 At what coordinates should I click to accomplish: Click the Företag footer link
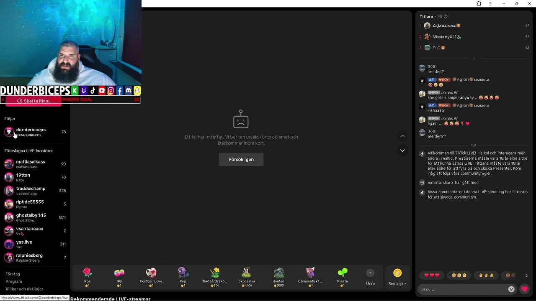pyautogui.click(x=13, y=274)
